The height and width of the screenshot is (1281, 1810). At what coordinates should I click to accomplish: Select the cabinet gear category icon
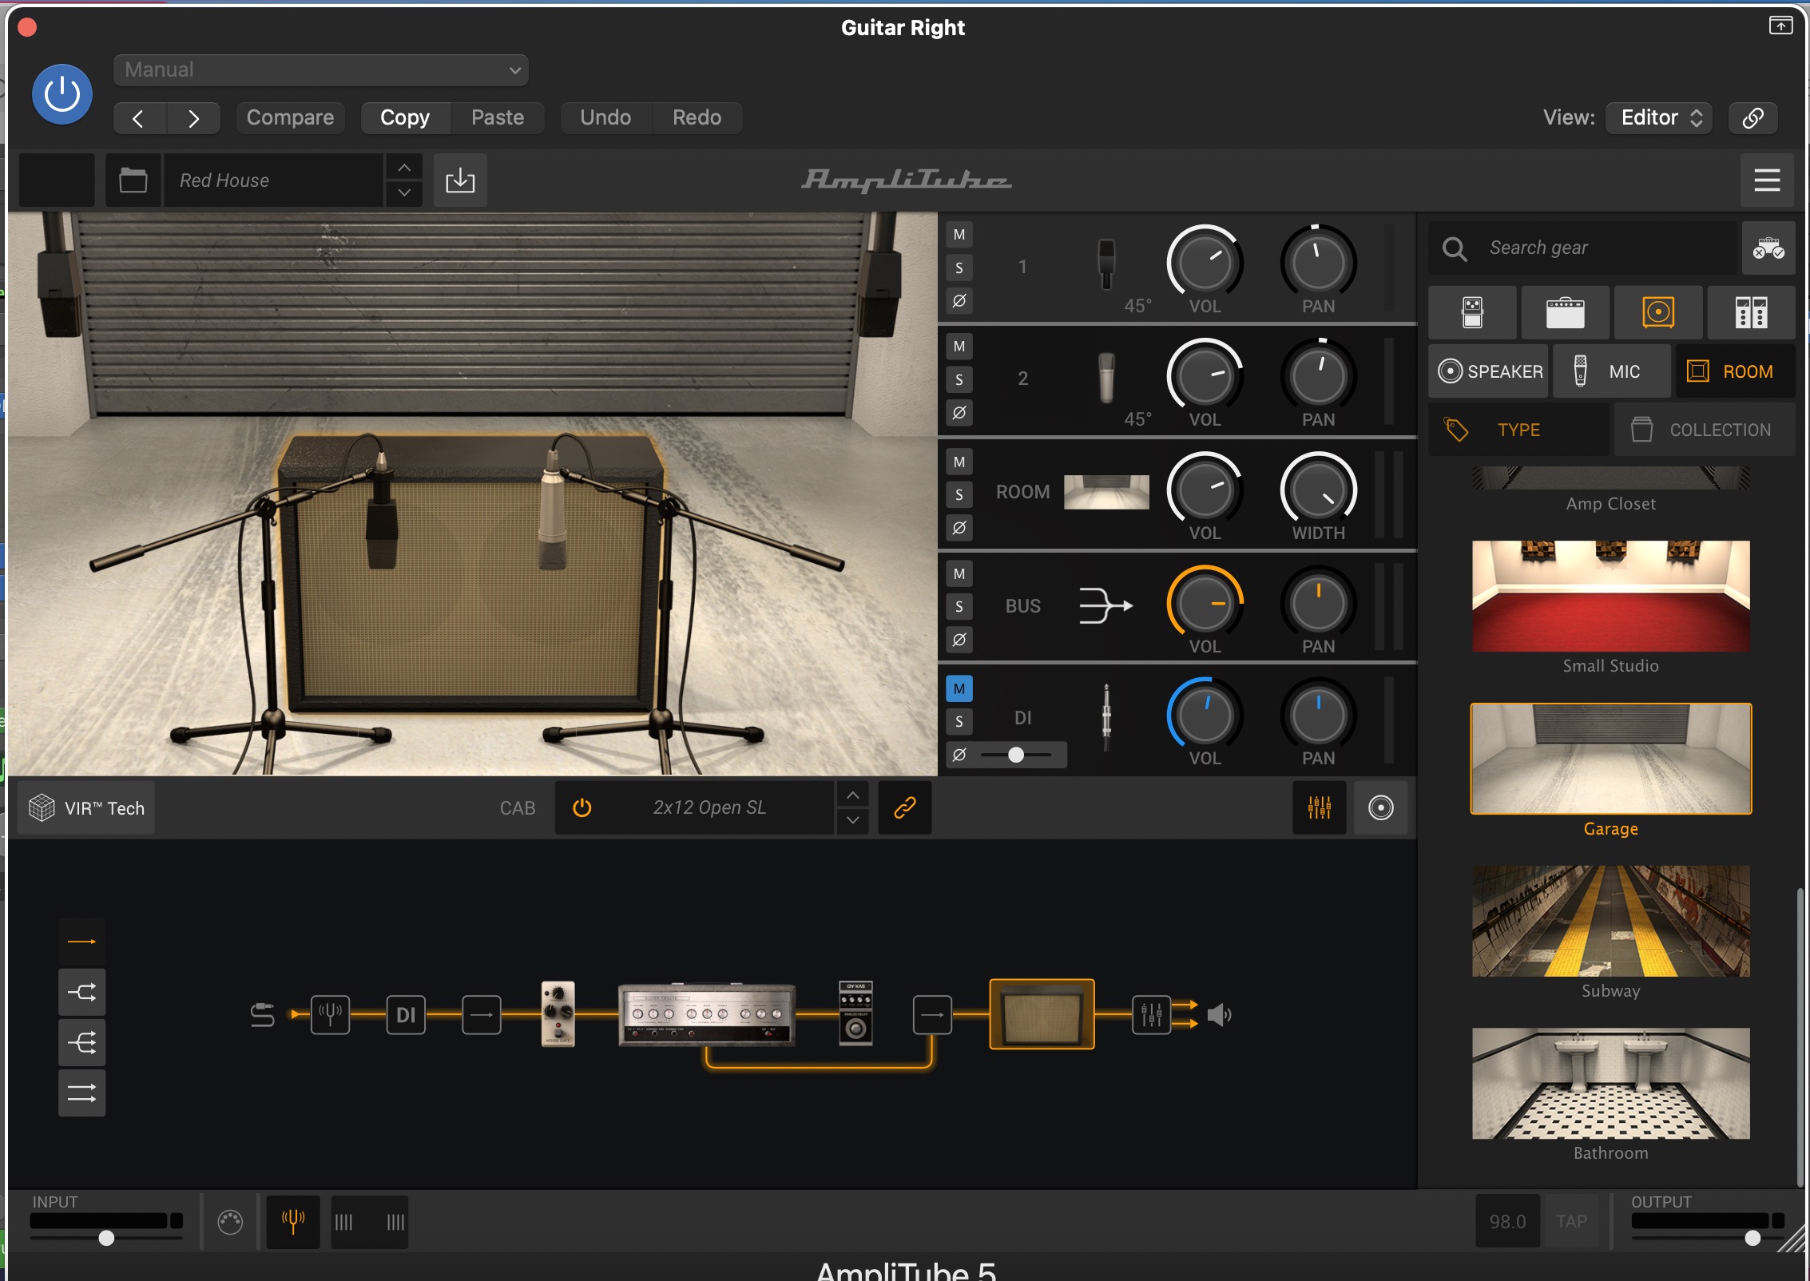1658,312
